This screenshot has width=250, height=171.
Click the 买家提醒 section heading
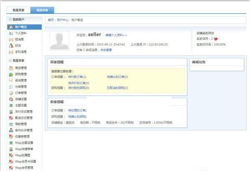pyautogui.click(x=57, y=62)
